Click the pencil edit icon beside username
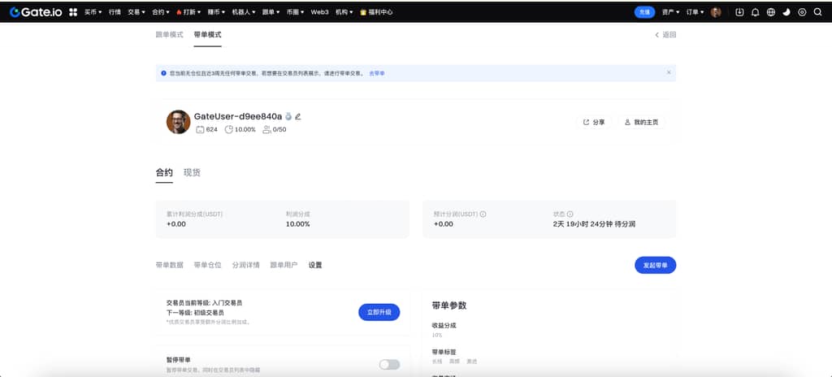This screenshot has width=832, height=377. [x=298, y=117]
